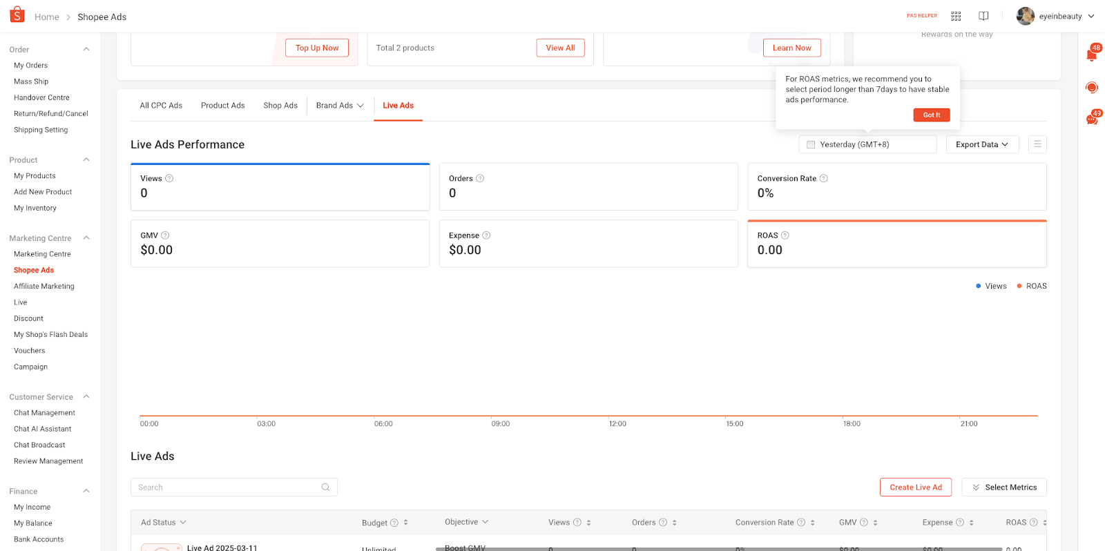Click the table header ROAS help icon
Image resolution: width=1105 pixels, height=551 pixels.
[x=1034, y=523]
